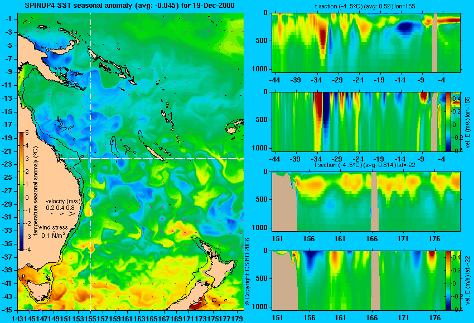Click the '176' longitude tick under the lat=-22 velocity section

pyautogui.click(x=435, y=318)
